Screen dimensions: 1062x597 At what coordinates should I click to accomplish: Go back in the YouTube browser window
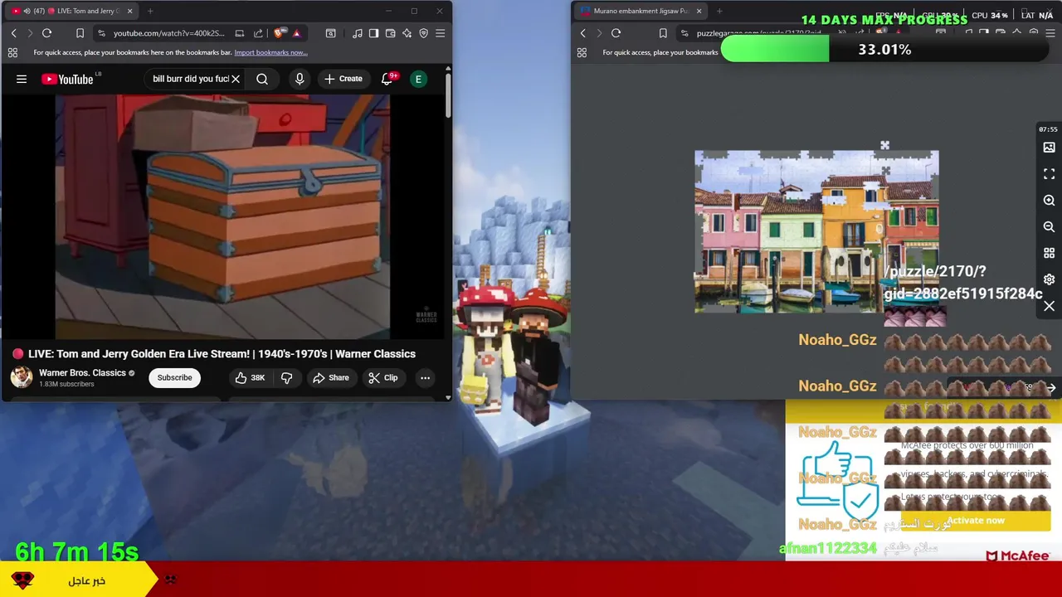pyautogui.click(x=13, y=33)
